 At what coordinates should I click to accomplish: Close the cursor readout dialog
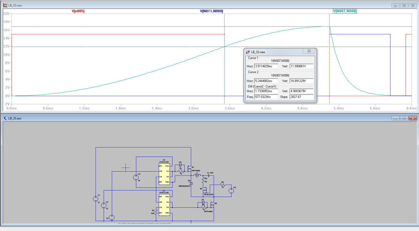coord(309,51)
